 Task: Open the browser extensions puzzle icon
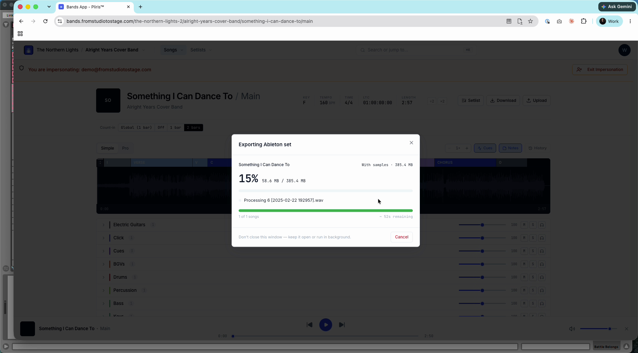(x=584, y=21)
